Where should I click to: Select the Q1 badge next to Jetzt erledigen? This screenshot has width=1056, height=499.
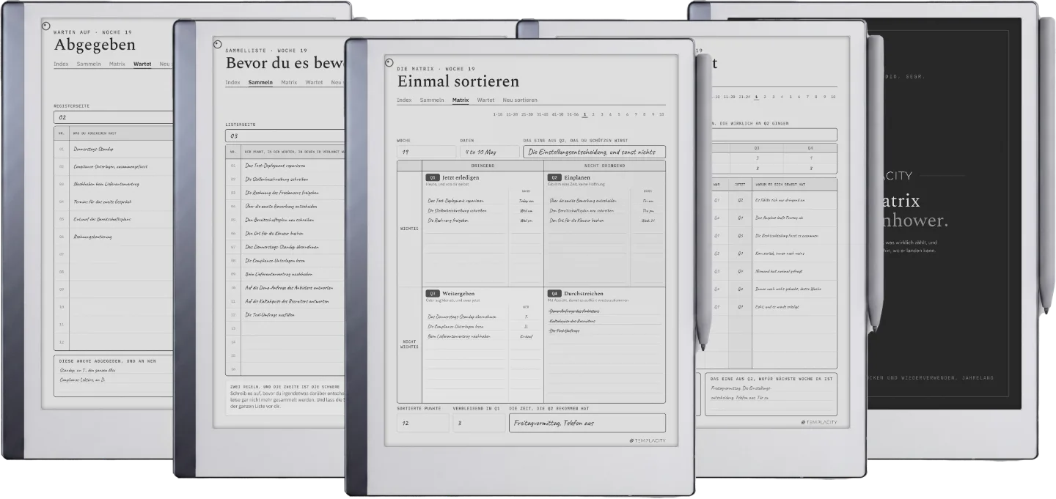click(433, 177)
